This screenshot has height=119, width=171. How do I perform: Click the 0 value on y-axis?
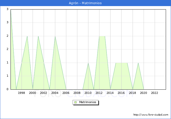click(8, 89)
